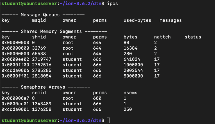Click the 'messages' column header
This screenshot has height=124, width=215.
click(171, 20)
